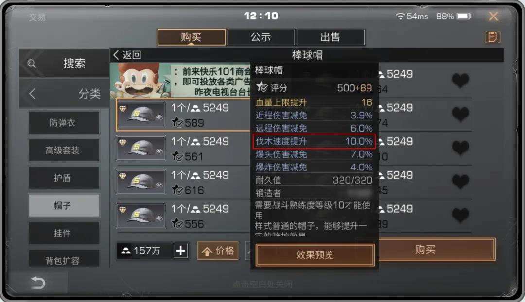Select the baseball cap item rated 616
Screen dimensions: 525x302
tap(141, 182)
